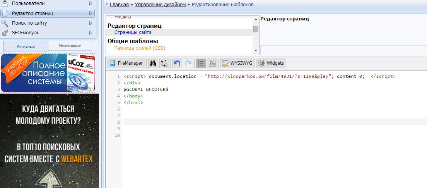
Task: Open the FileManager button
Action: pyautogui.click(x=126, y=63)
